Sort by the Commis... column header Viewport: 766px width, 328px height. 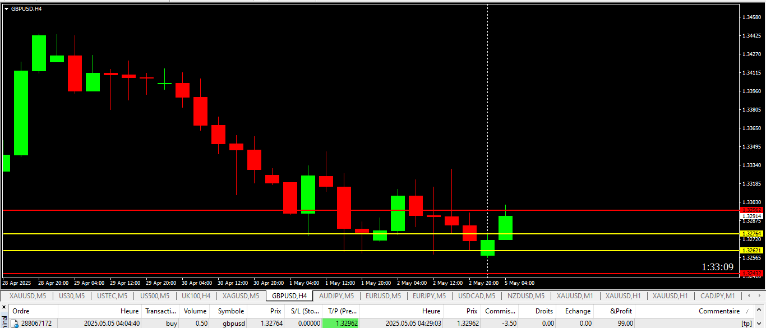click(500, 311)
